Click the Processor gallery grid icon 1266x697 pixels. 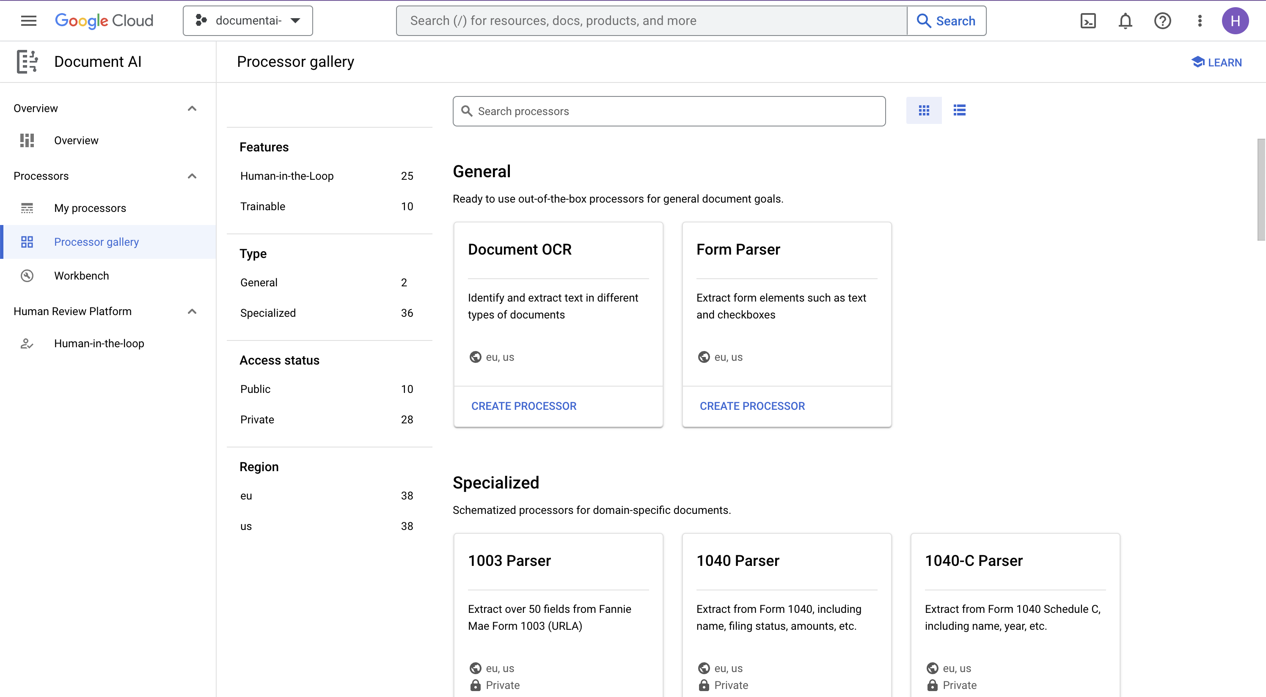(x=924, y=110)
